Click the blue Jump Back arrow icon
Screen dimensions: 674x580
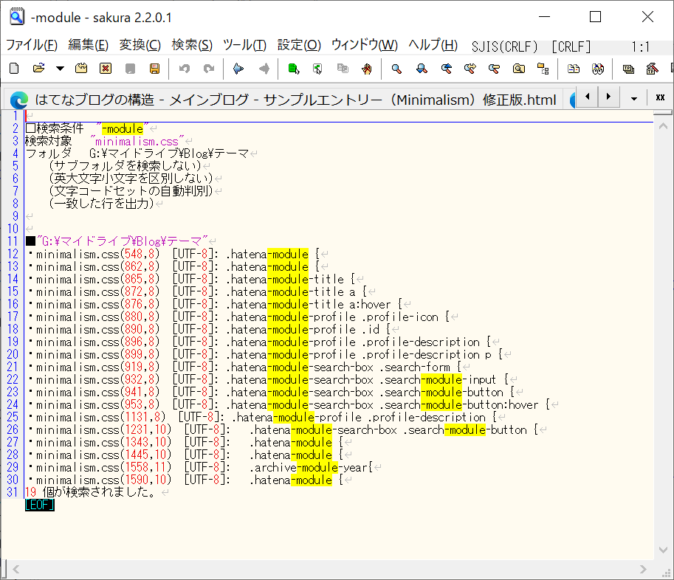[x=238, y=69]
